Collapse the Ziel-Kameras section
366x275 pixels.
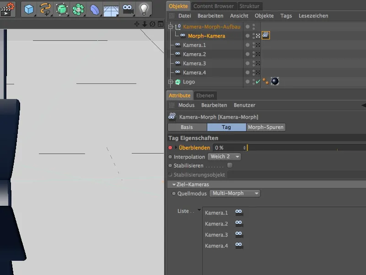174,185
